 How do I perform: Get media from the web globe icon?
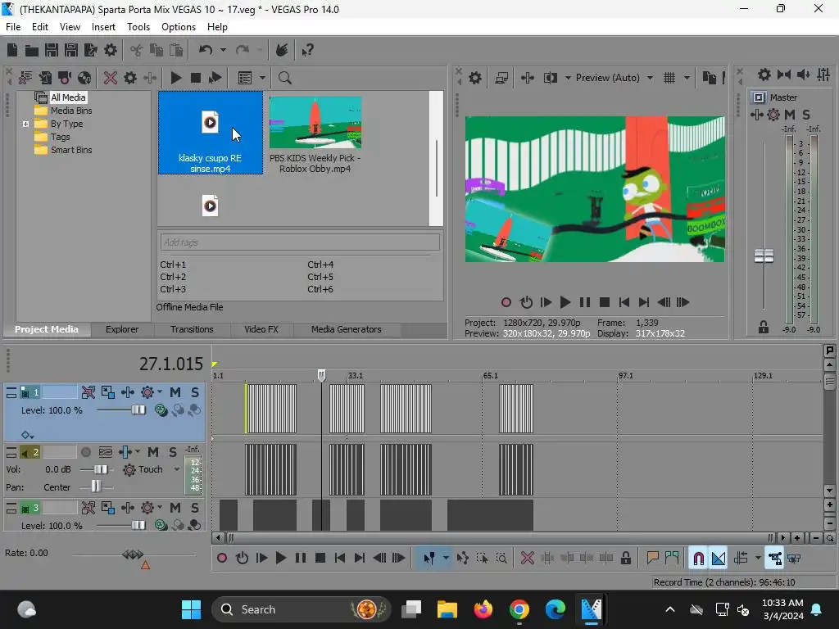pyautogui.click(x=84, y=78)
